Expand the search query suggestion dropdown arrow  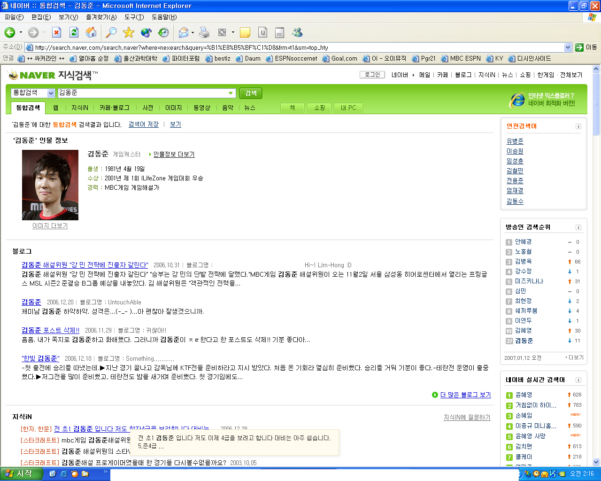[231, 93]
